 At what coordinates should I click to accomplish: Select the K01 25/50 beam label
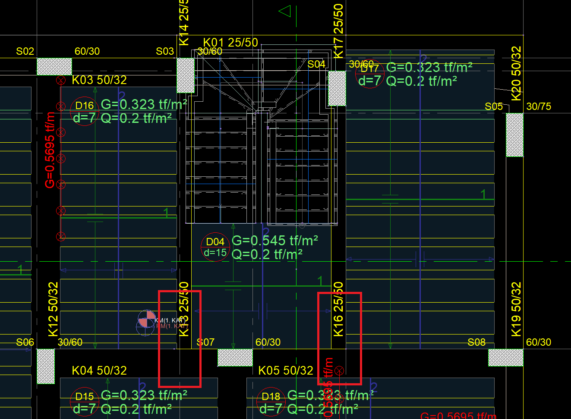230,42
